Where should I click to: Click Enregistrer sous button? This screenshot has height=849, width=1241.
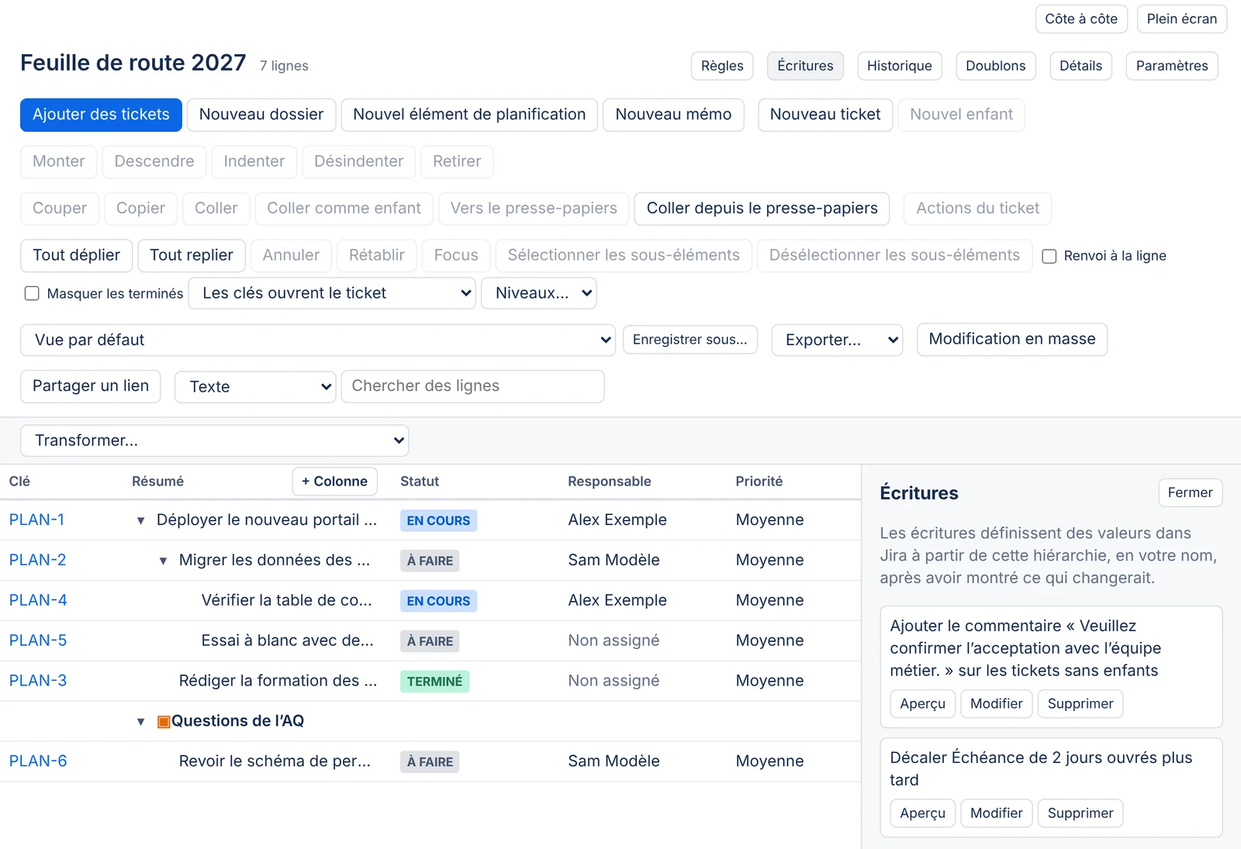690,340
